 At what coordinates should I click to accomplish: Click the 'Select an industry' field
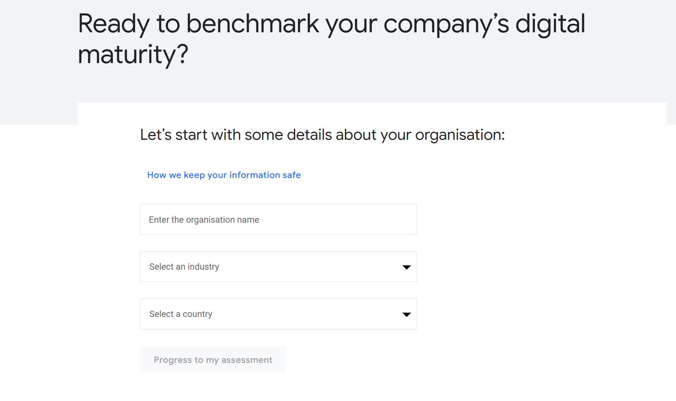[278, 267]
